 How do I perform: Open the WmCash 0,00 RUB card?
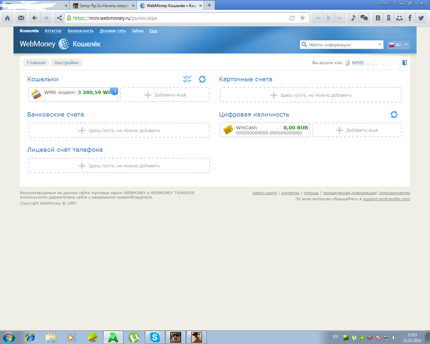[265, 130]
